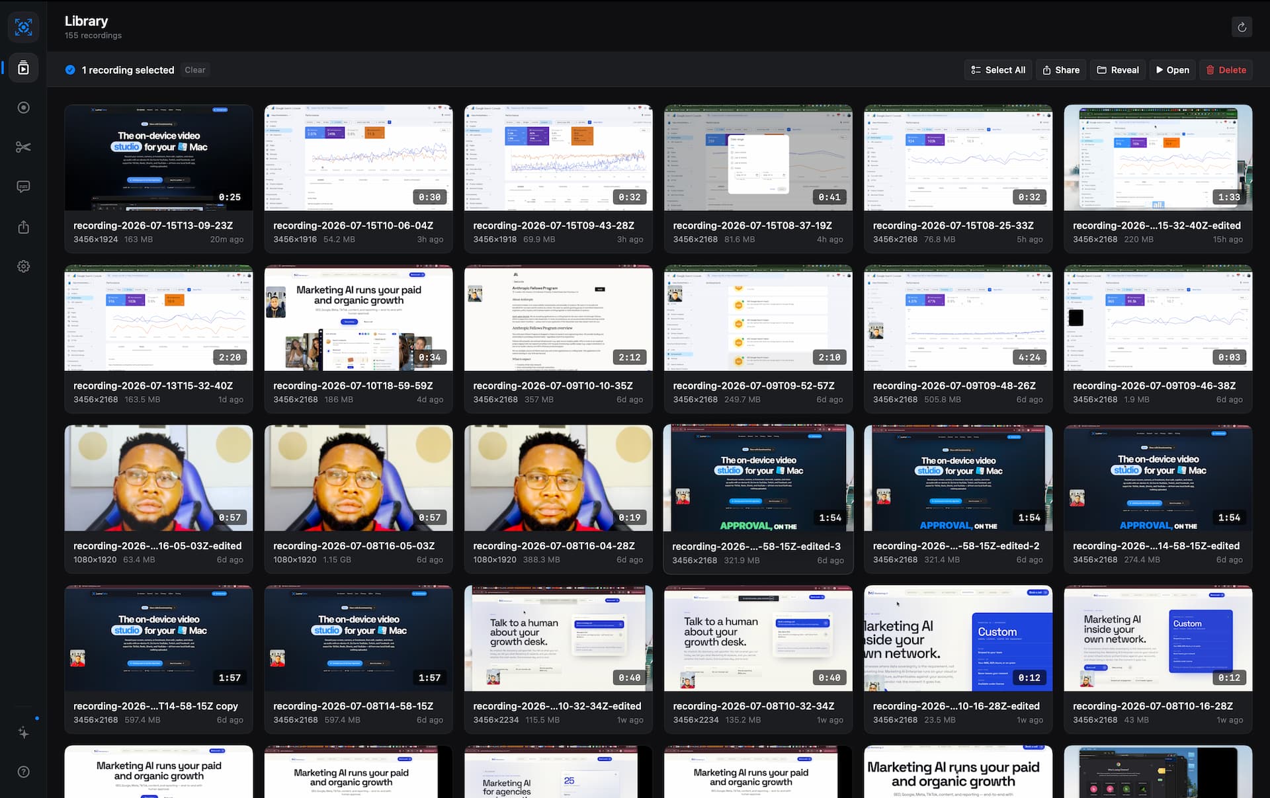Click the 4:24 duration badge
The image size is (1270, 798).
1029,357
